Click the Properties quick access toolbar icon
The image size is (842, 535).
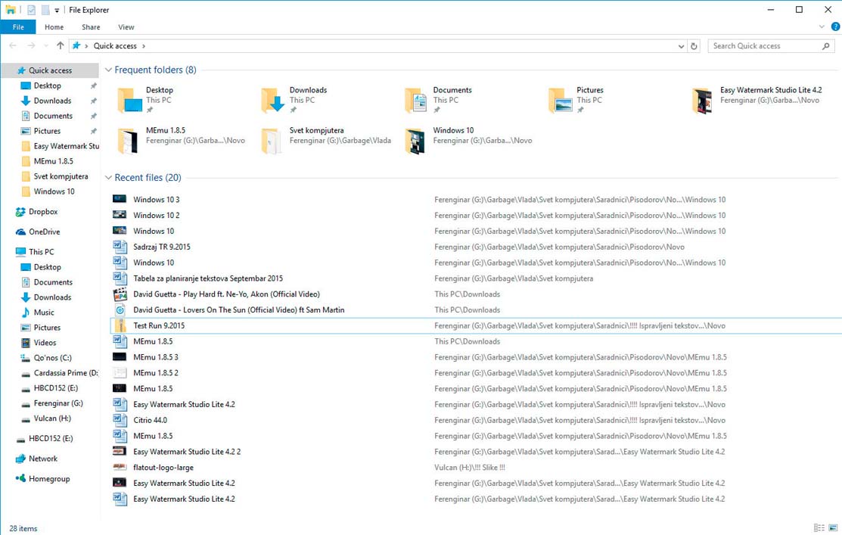32,10
